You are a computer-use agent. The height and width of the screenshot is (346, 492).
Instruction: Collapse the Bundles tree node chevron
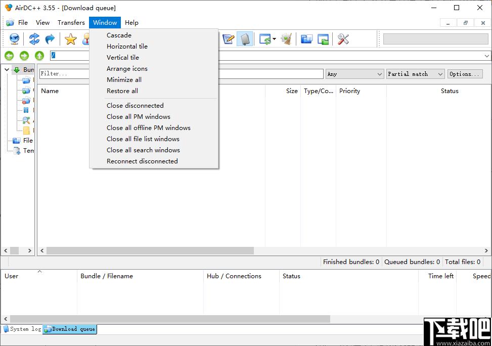[7, 70]
